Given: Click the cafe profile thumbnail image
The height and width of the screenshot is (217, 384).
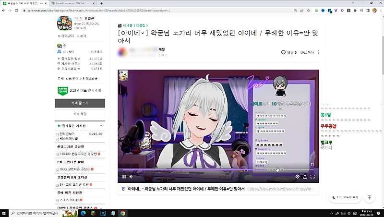Looking at the screenshot, I should pyautogui.click(x=64, y=23).
